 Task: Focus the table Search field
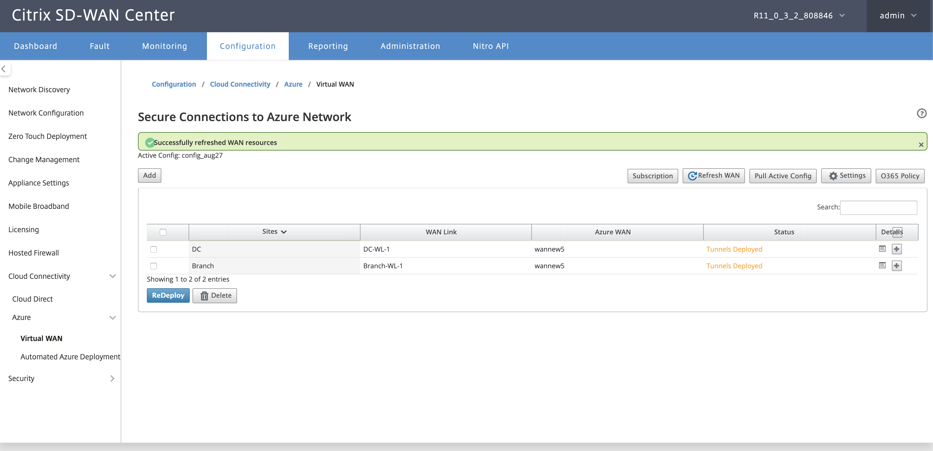tap(878, 207)
